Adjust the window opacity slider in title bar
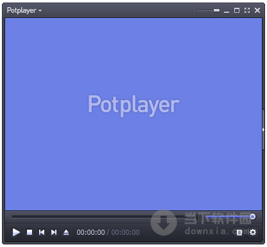This screenshot has height=247, width=267. pos(209,10)
